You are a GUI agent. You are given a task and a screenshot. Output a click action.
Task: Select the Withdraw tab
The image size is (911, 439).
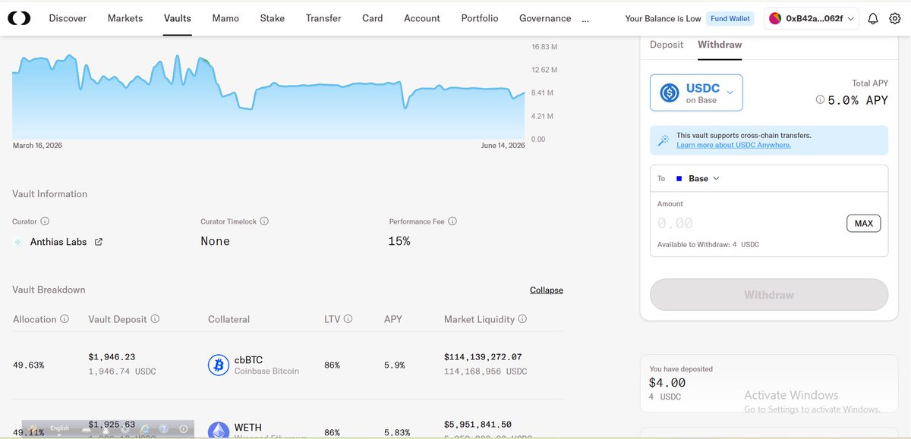(x=720, y=45)
